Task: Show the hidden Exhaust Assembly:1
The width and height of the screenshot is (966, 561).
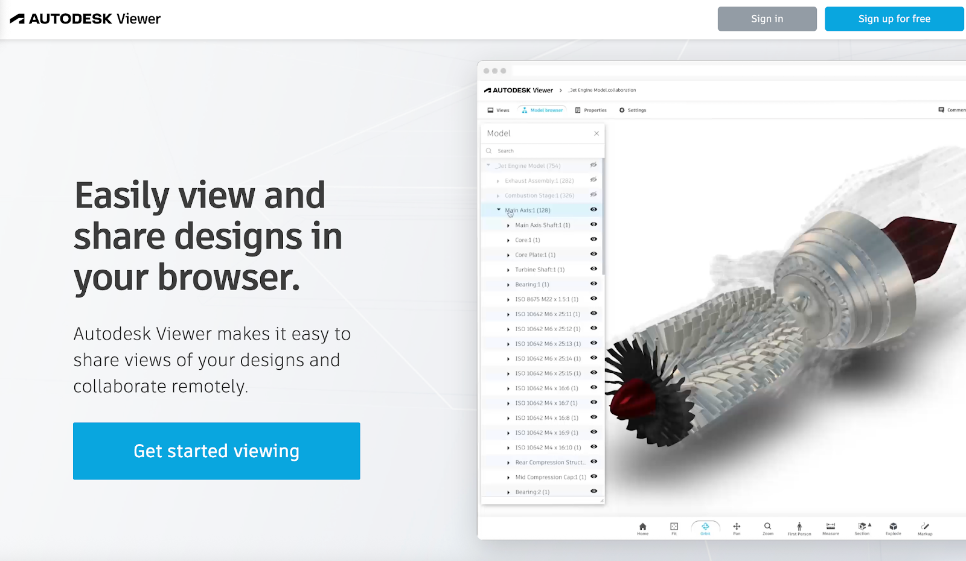Action: [x=593, y=180]
